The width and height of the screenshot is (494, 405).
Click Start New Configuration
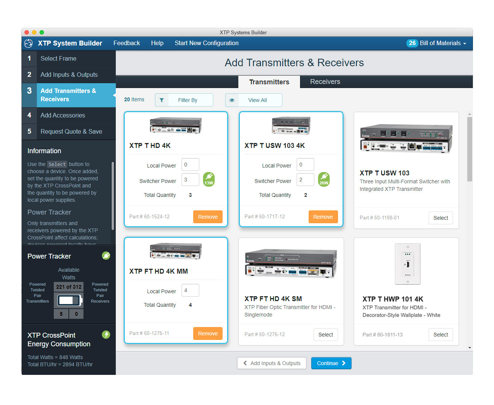click(x=207, y=43)
